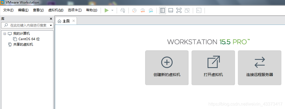Click Send Ctrl+Alt+Del toolbar icon
285x109 pixels.
tap(123, 10)
